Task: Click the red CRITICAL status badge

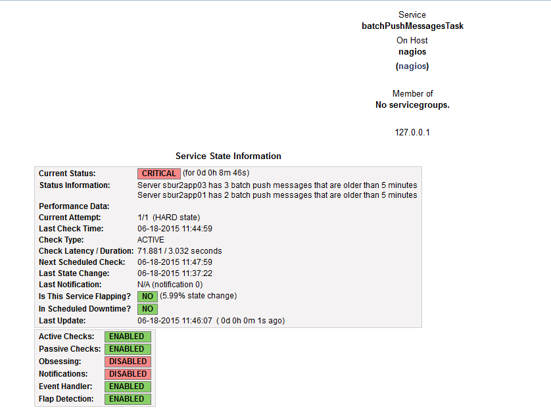Action: [x=158, y=174]
